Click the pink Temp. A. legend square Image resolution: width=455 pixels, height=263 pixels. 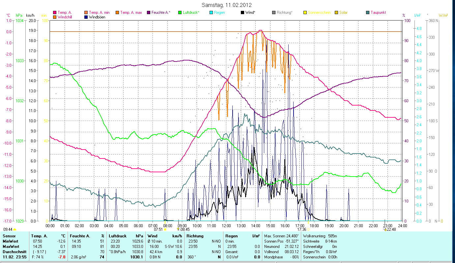click(x=55, y=13)
